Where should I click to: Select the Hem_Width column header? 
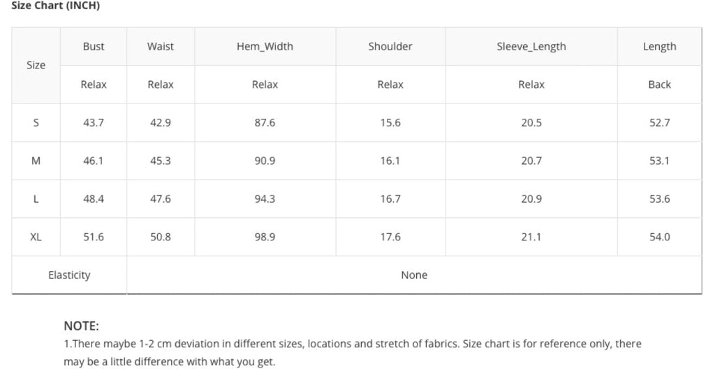coord(265,47)
